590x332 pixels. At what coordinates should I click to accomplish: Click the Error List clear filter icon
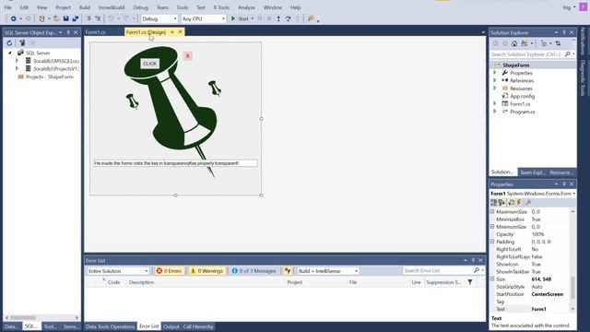pos(288,271)
